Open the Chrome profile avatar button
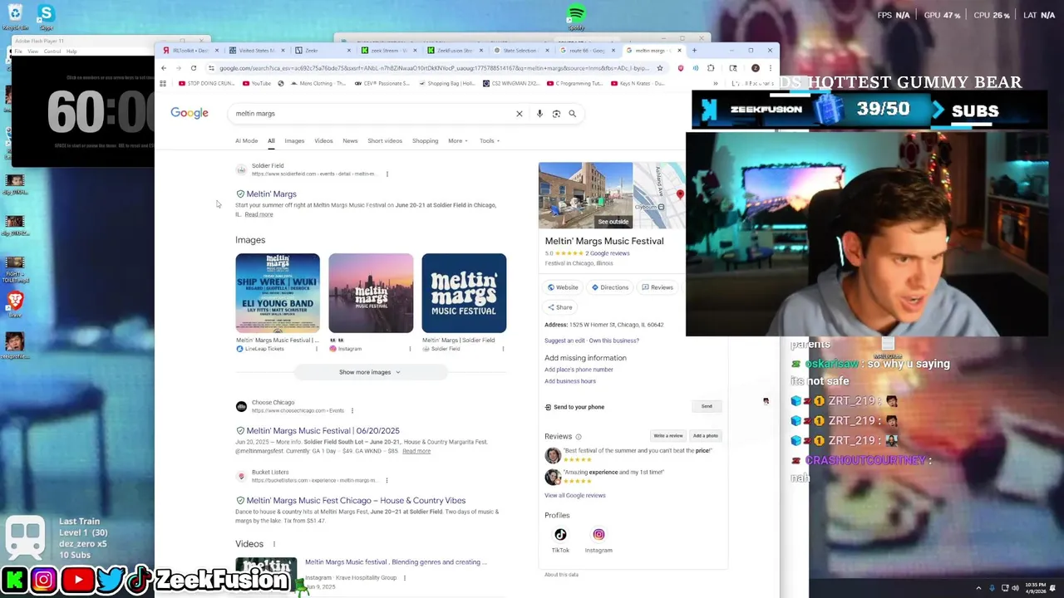This screenshot has height=598, width=1064. tap(755, 68)
